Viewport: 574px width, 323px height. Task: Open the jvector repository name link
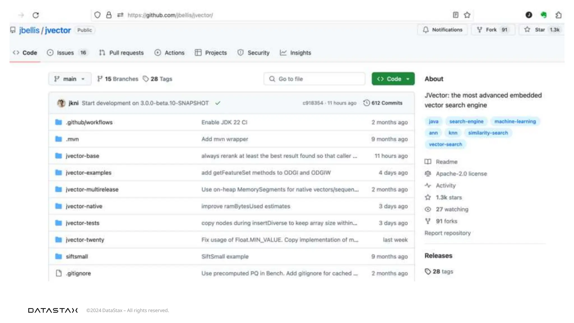click(x=58, y=30)
